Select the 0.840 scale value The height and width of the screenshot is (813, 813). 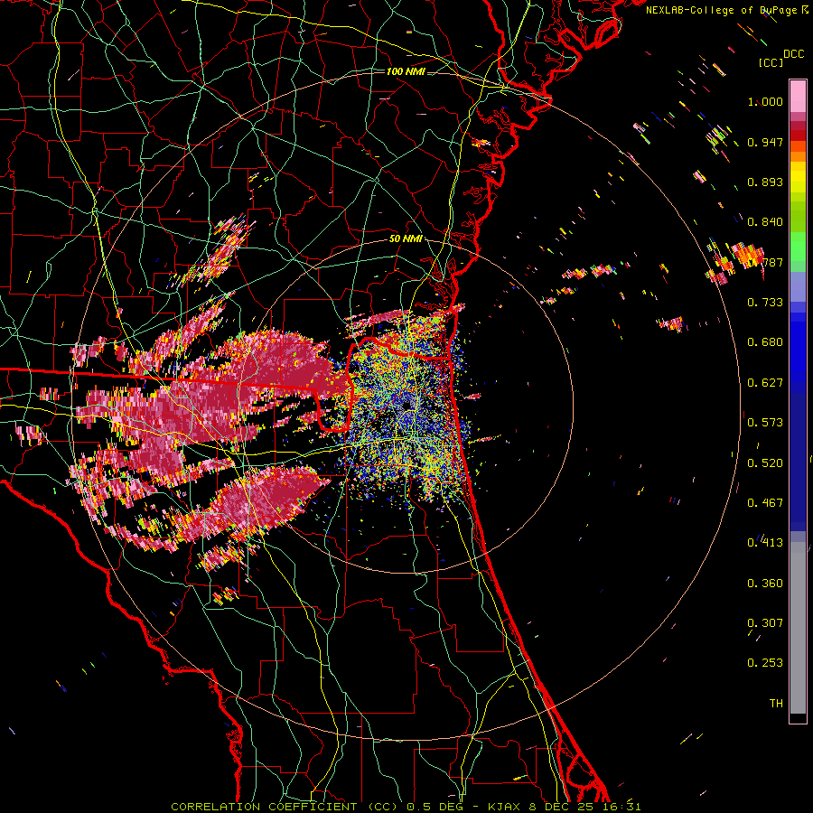(765, 222)
